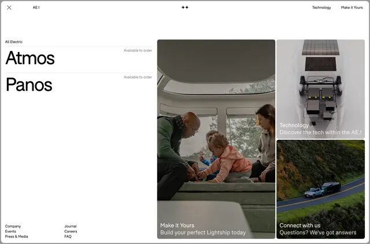Image resolution: width=370 pixels, height=244 pixels.
Task: Open the AE.1 link in the header
Action: point(36,8)
